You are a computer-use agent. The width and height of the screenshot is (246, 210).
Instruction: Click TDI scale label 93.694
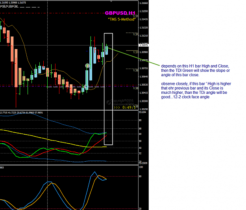pos(142,112)
